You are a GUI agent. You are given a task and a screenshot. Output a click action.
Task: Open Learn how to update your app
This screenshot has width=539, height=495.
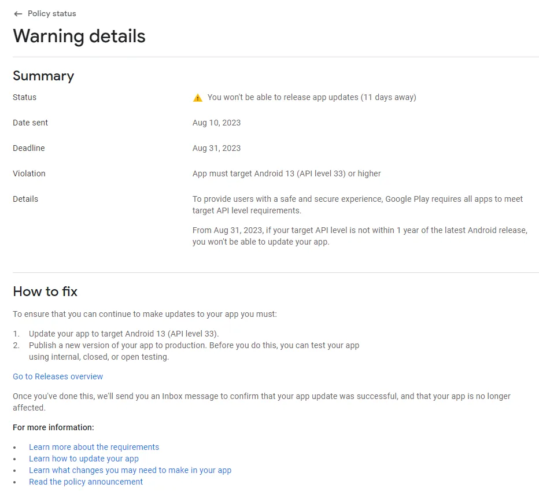pyautogui.click(x=84, y=459)
